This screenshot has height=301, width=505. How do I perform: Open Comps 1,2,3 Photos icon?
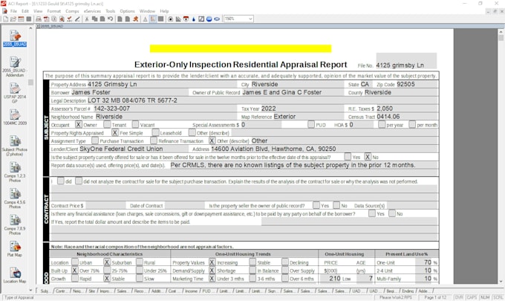tap(15, 172)
